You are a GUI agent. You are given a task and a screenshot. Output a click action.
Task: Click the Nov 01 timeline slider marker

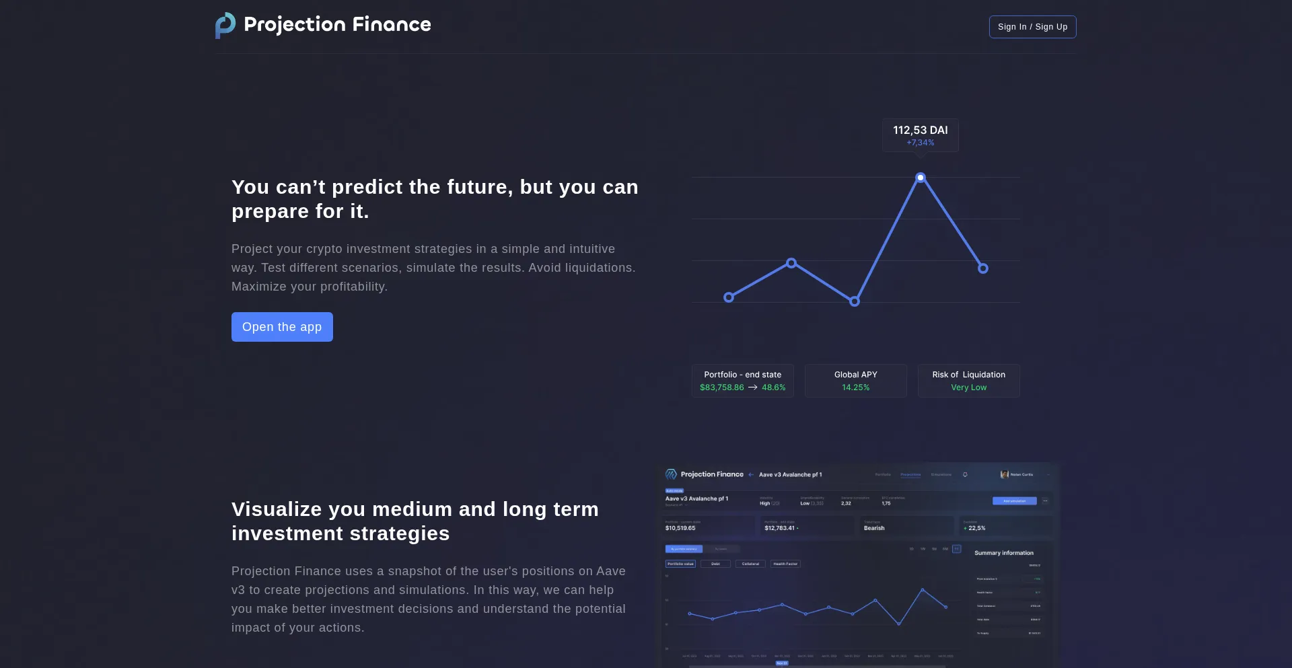click(781, 663)
